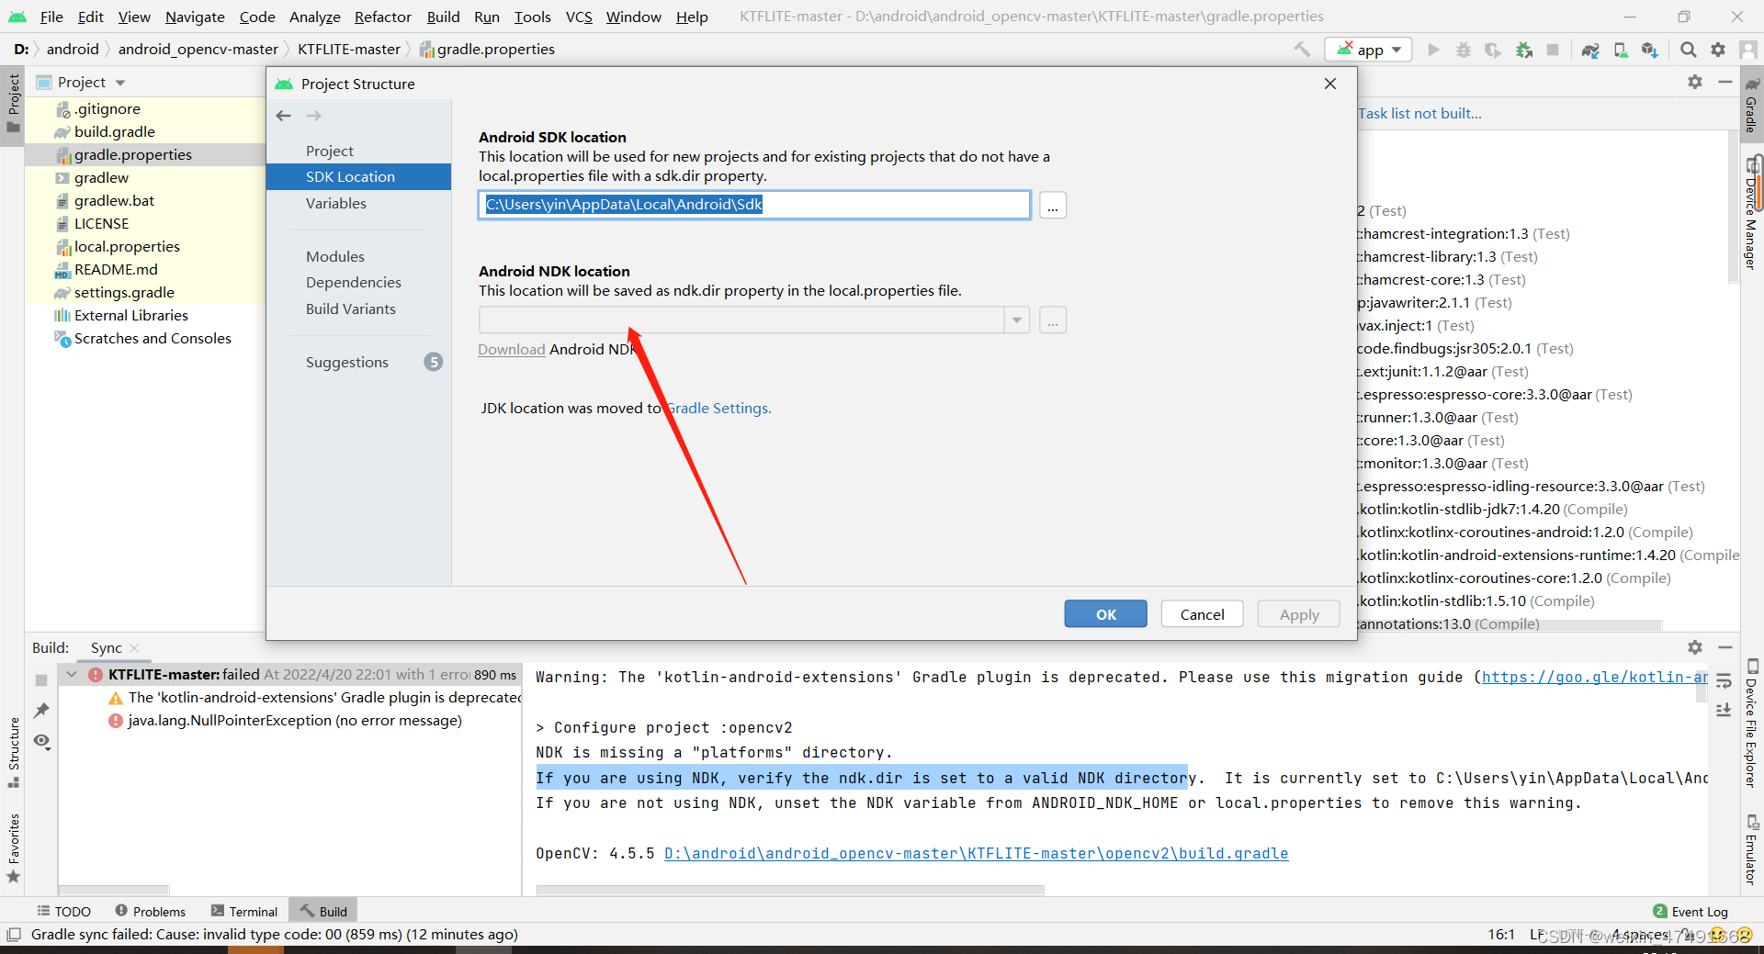Open the Gradle side tab
The height and width of the screenshot is (954, 1764).
click(1751, 105)
